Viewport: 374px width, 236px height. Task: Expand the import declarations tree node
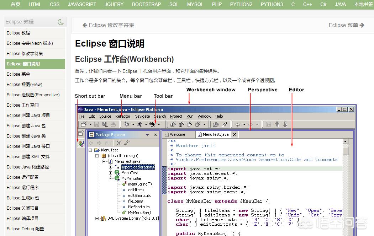[x=110, y=167]
